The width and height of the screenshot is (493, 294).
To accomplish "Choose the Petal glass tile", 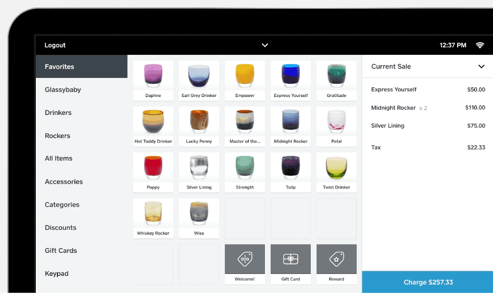I will point(337,126).
